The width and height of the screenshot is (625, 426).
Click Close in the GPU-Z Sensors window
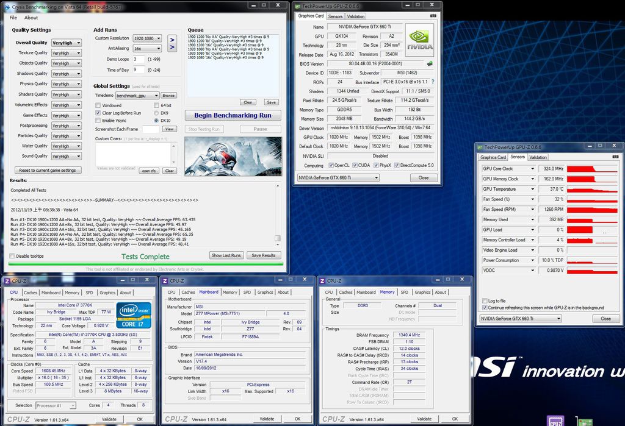click(x=606, y=319)
